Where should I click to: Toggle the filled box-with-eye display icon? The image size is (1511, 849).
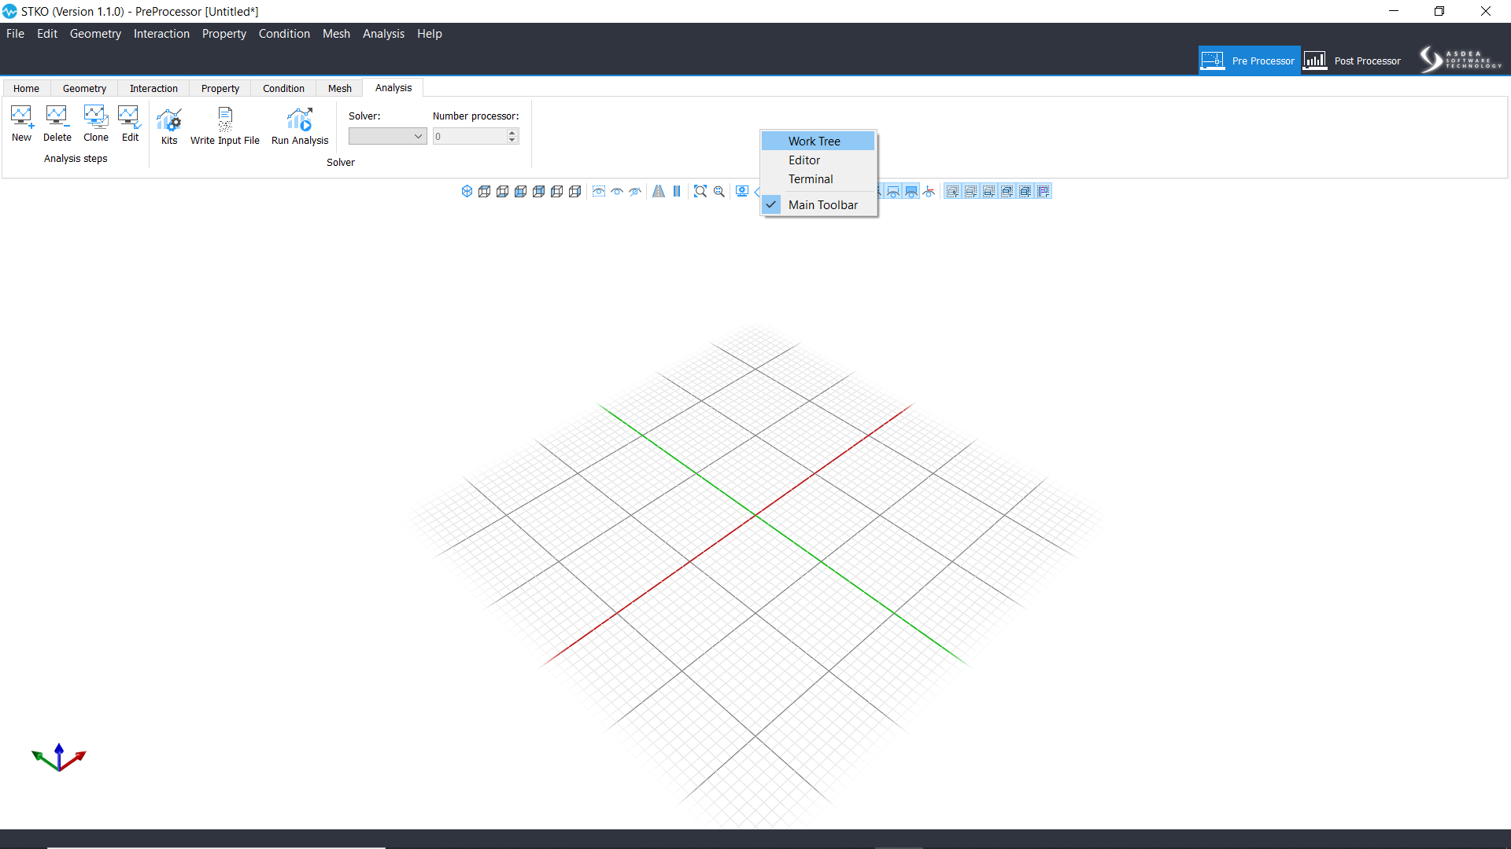[911, 191]
